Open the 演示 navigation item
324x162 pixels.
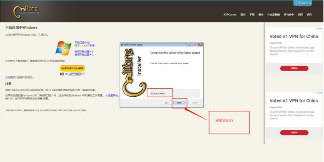[x=243, y=15]
